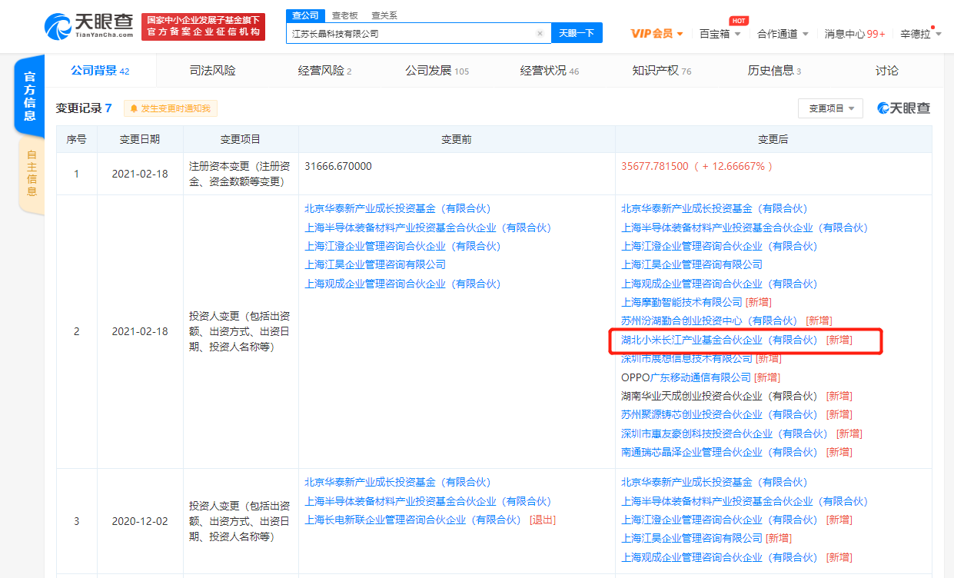
Task: Click OPPO广东移动通信有限公司 entry
Action: [x=686, y=377]
